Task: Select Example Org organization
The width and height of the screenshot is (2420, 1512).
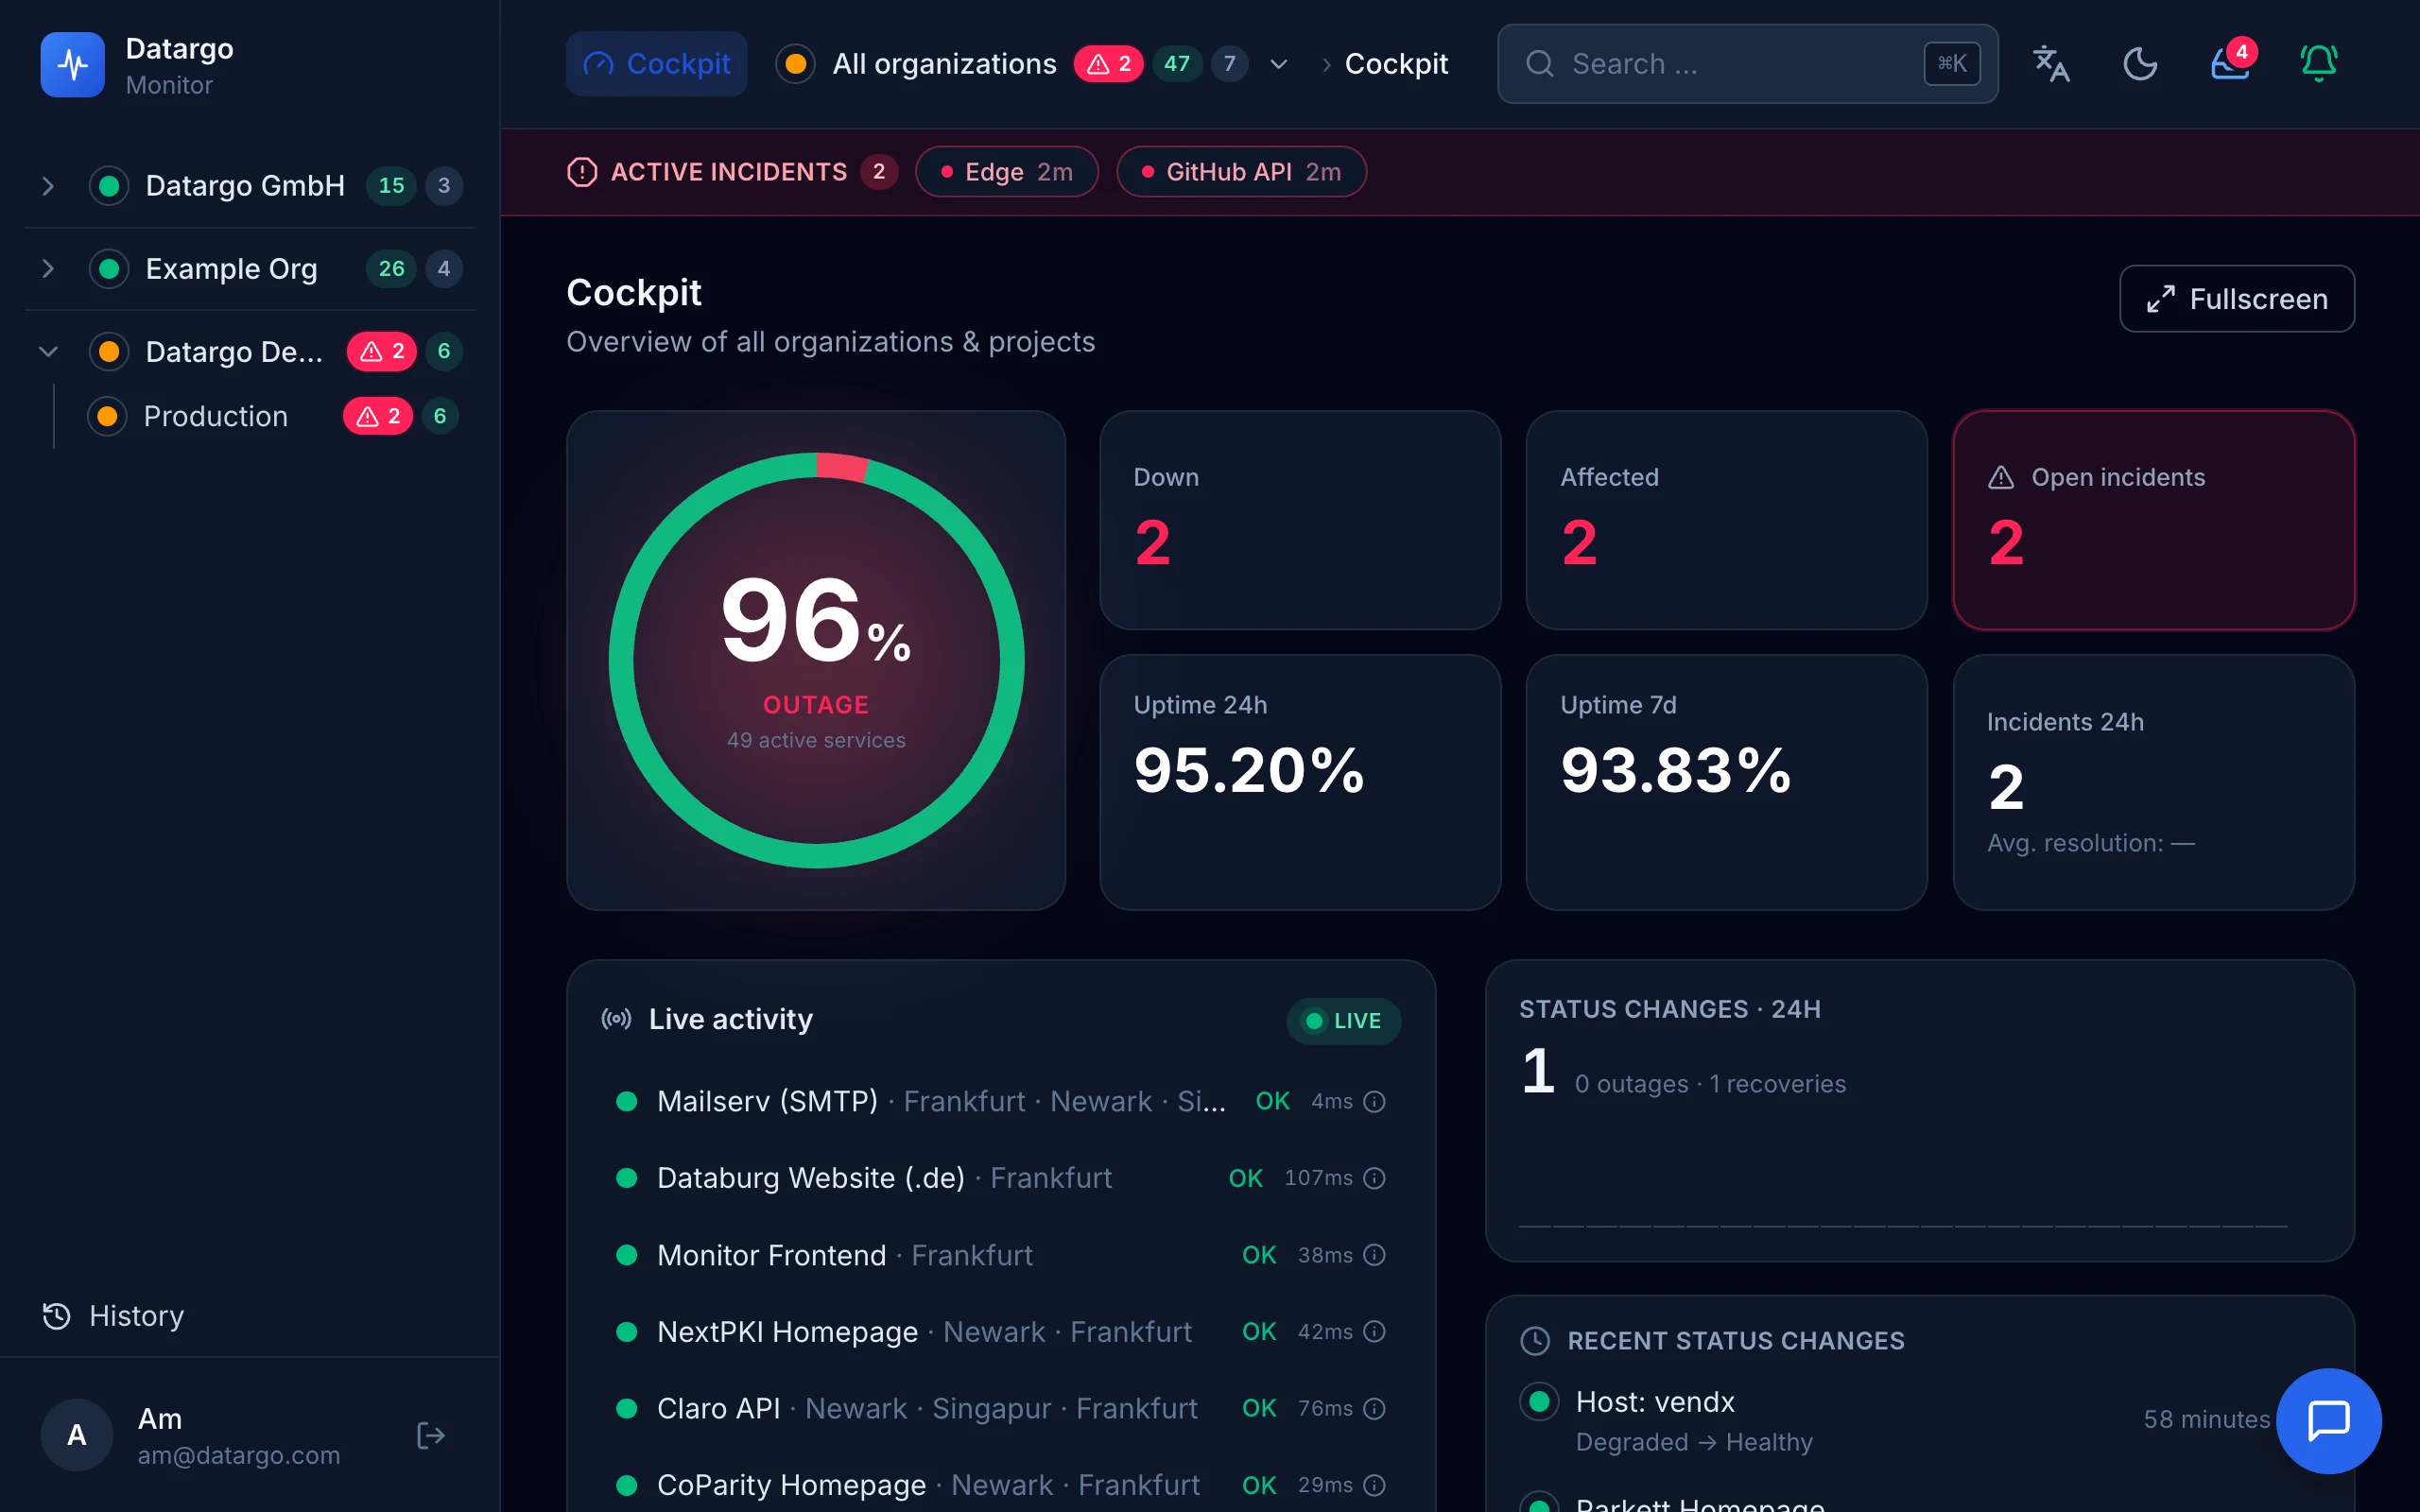Action: [x=231, y=269]
